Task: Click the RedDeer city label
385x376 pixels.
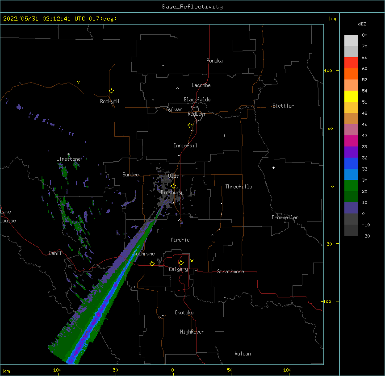Action: pyautogui.click(x=197, y=114)
